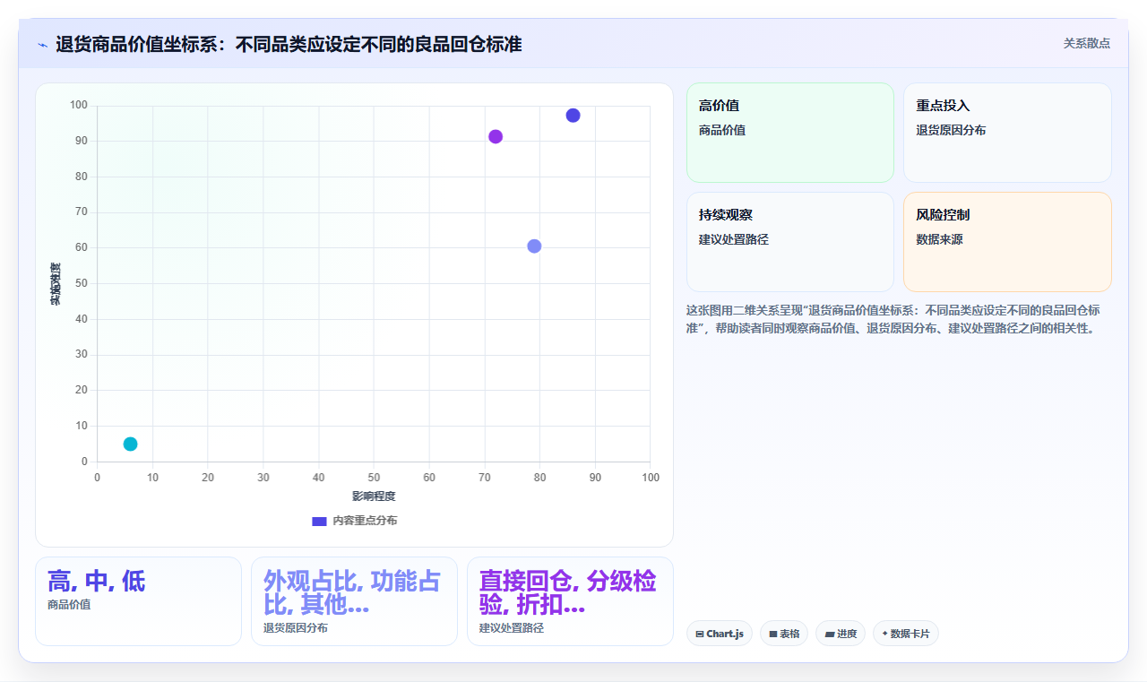Click the 影响程度 x-axis label
The image size is (1147, 682).
(x=374, y=496)
